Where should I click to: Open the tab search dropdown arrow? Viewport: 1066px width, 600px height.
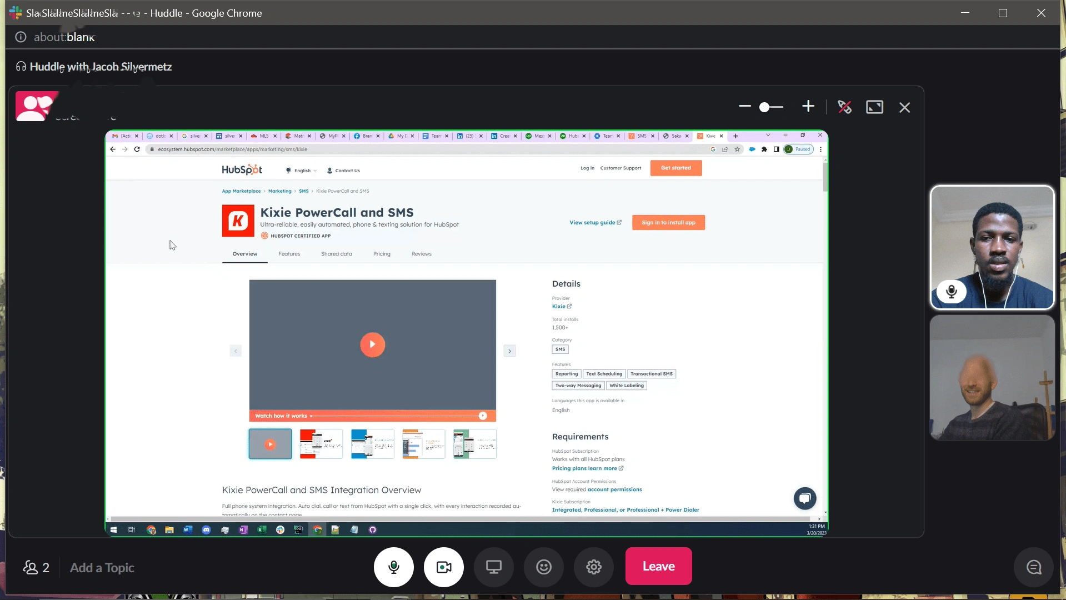point(768,136)
